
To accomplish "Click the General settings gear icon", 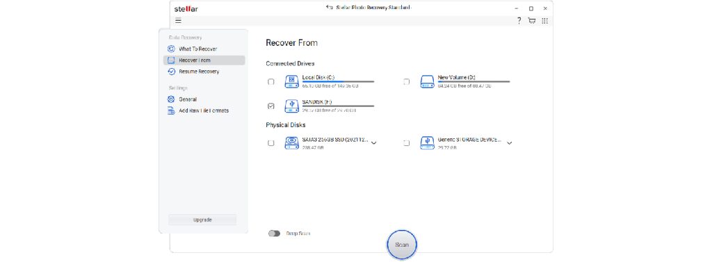I will click(171, 99).
